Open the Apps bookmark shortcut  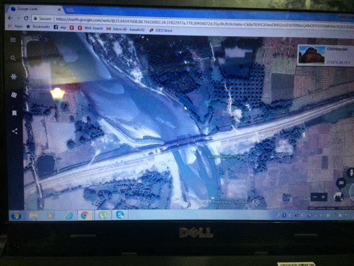pos(15,26)
